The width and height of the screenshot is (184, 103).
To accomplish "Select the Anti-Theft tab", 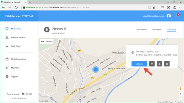I will coord(172,30).
